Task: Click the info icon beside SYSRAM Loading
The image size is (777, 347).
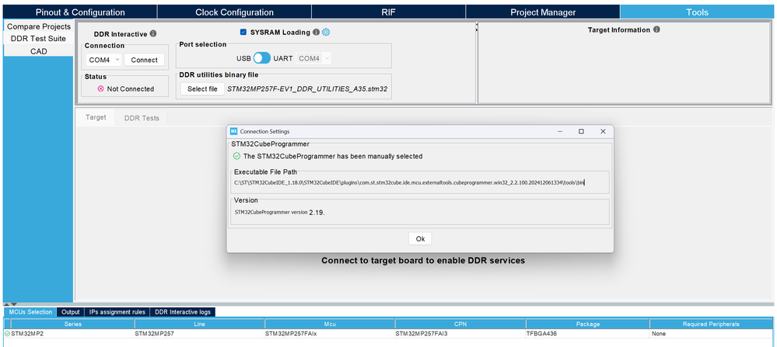Action: [316, 32]
